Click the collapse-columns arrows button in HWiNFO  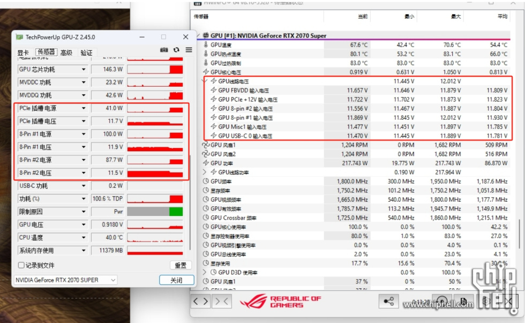pos(222,302)
